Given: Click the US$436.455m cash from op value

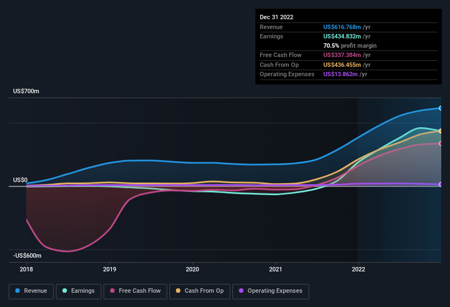Looking at the screenshot, I should click(x=342, y=65).
